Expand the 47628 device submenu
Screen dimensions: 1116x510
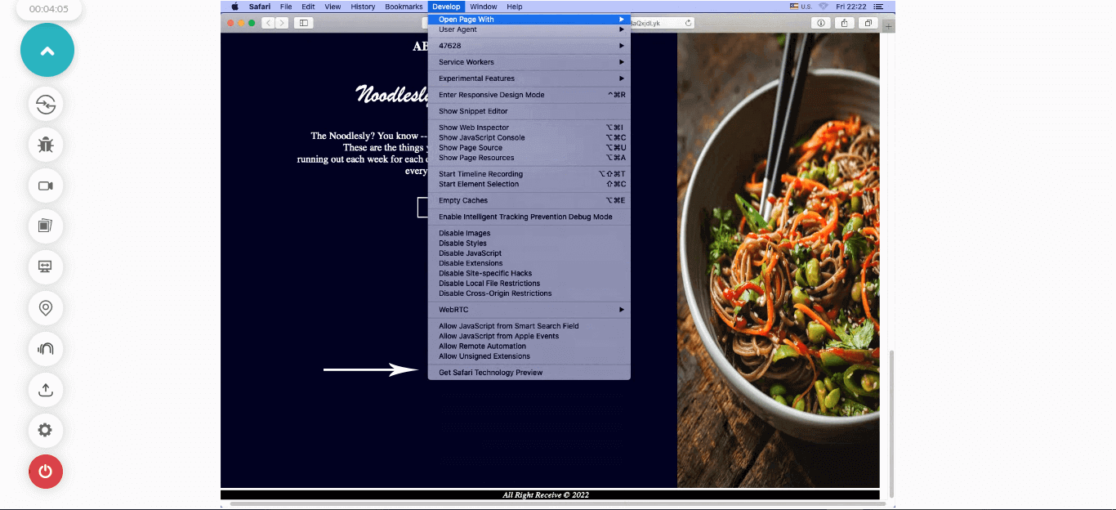tap(529, 46)
